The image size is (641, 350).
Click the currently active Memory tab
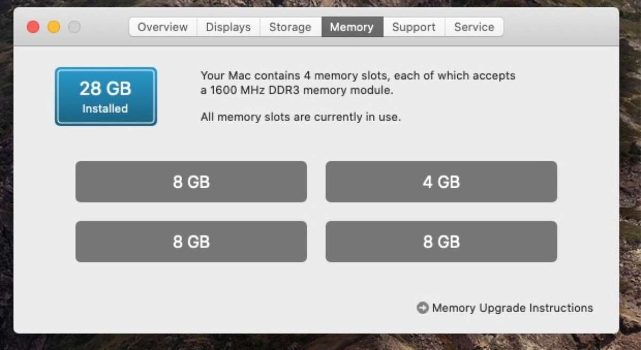click(x=352, y=27)
